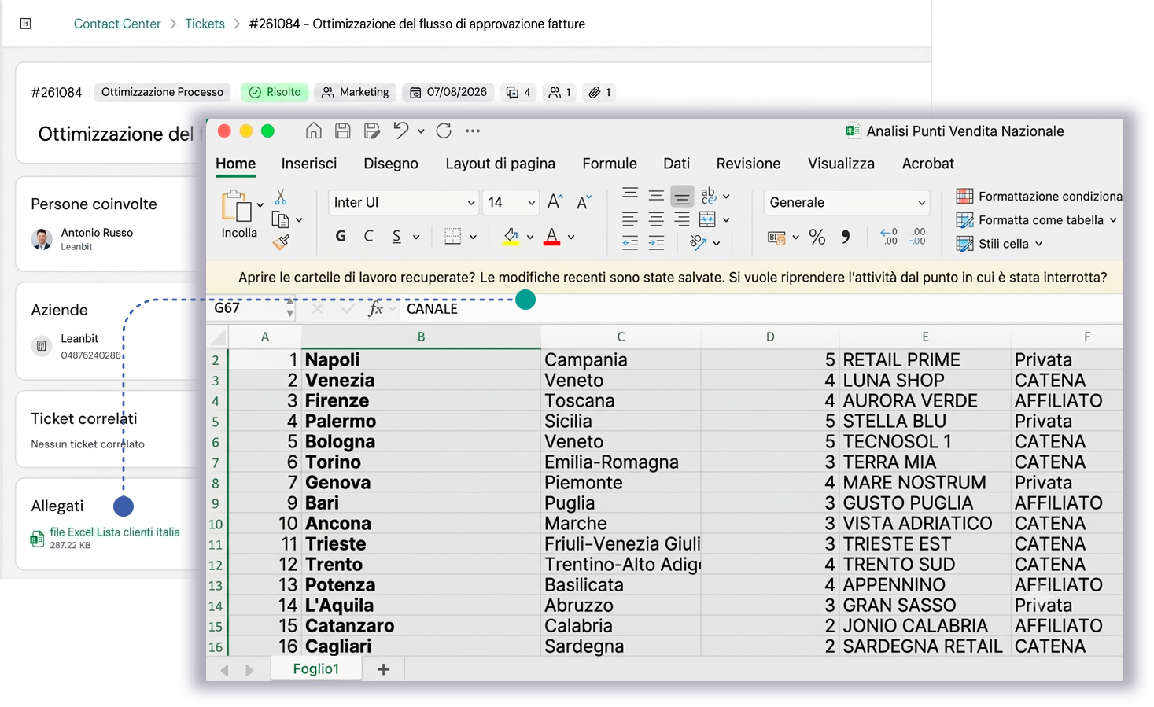Toggle italic with the C button
The width and height of the screenshot is (1154, 707).
pyautogui.click(x=368, y=236)
